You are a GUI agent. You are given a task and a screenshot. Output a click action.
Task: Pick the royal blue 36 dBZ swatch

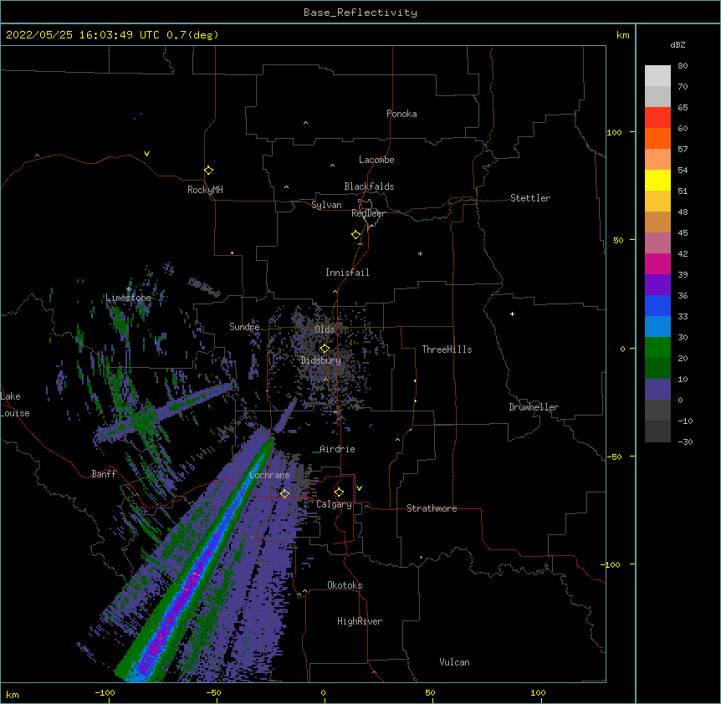[657, 305]
